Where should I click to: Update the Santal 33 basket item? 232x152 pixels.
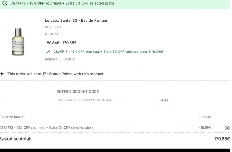(x=69, y=59)
